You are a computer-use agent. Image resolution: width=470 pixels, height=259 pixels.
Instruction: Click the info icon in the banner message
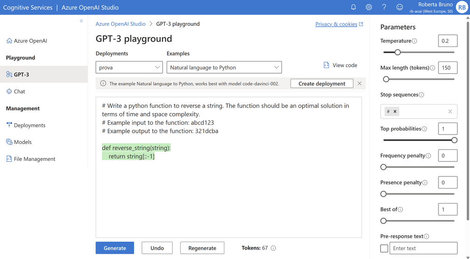(103, 84)
